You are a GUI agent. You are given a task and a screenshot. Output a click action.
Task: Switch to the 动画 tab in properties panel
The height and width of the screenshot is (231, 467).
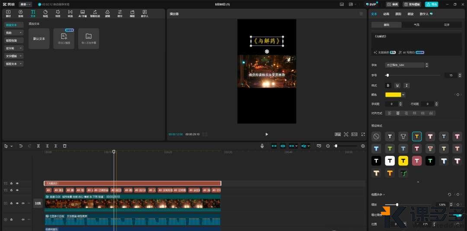coord(386,14)
